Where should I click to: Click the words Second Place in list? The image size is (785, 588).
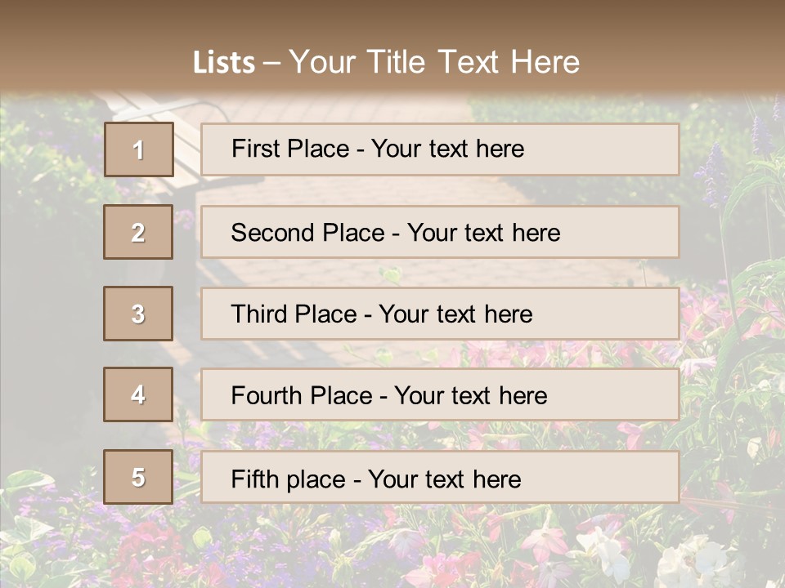307,233
